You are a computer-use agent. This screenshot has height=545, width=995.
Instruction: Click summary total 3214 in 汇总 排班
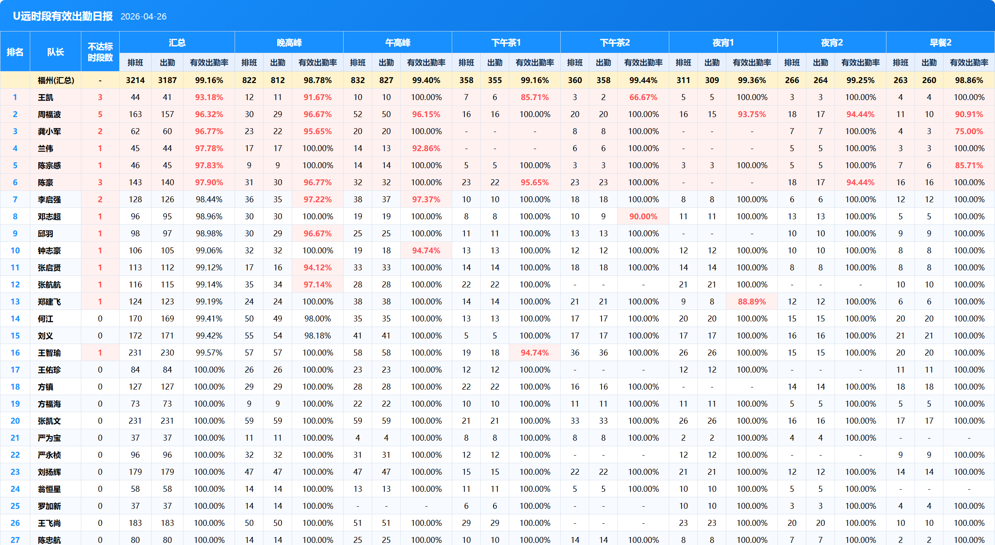(135, 80)
